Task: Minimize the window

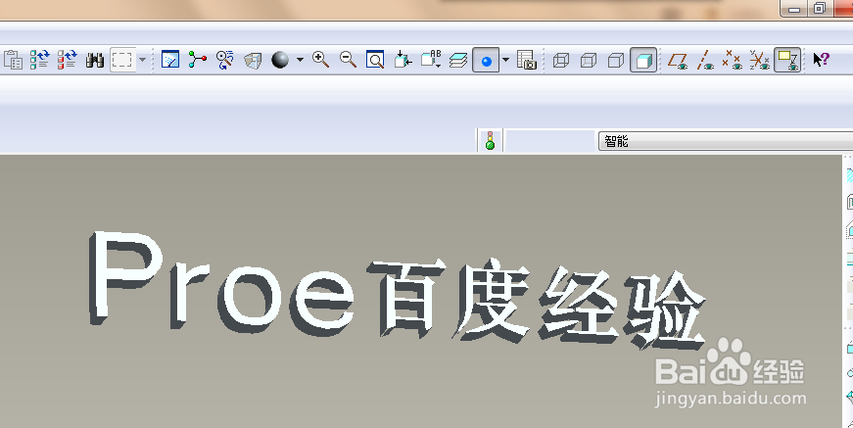Action: click(x=793, y=9)
